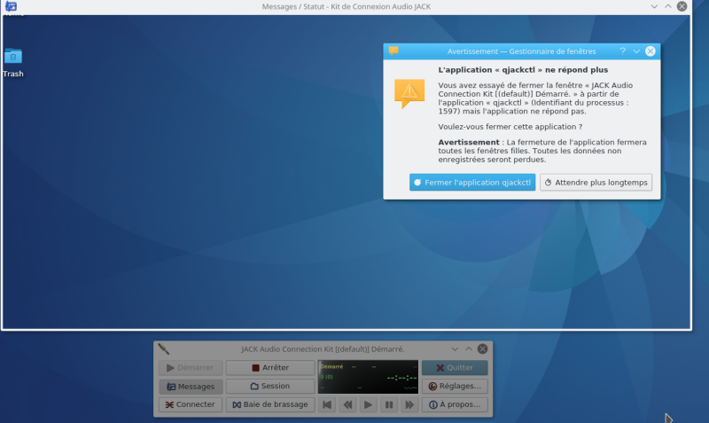Toggle the Messages button in JACK window
Viewport: 709px width, 423px height.
(x=191, y=387)
